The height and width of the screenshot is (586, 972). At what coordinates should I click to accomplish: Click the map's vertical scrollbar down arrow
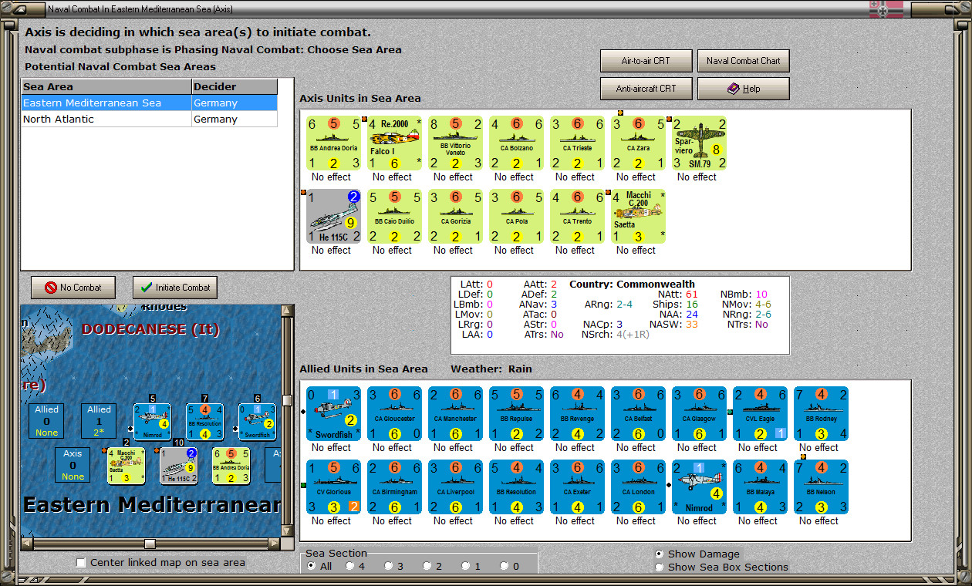coord(288,532)
